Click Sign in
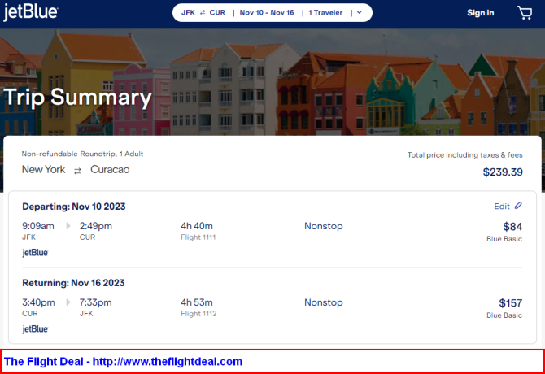This screenshot has height=374, width=545. coord(481,13)
